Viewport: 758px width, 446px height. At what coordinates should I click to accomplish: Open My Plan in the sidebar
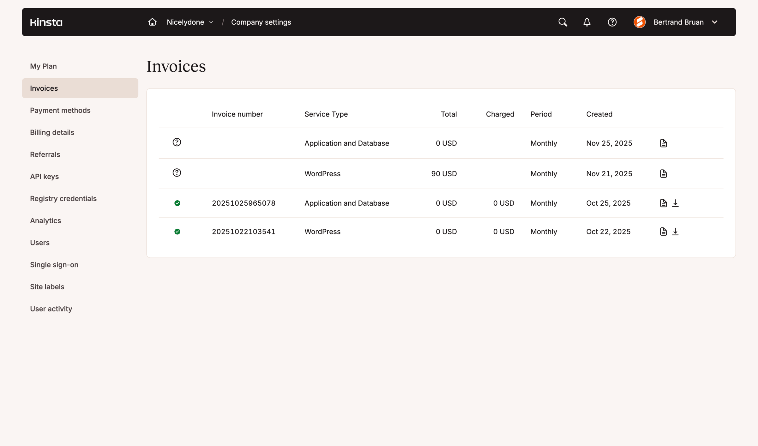(43, 66)
